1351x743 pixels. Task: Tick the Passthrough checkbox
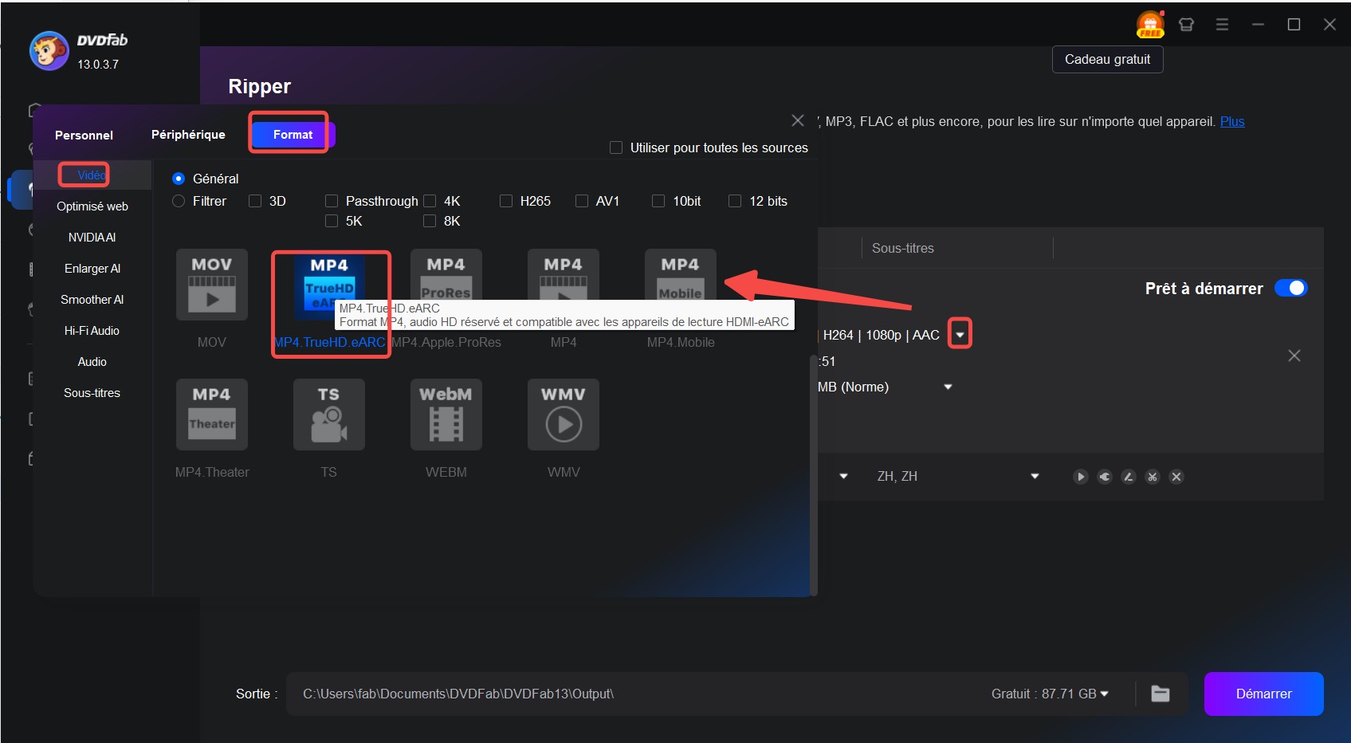coord(332,201)
